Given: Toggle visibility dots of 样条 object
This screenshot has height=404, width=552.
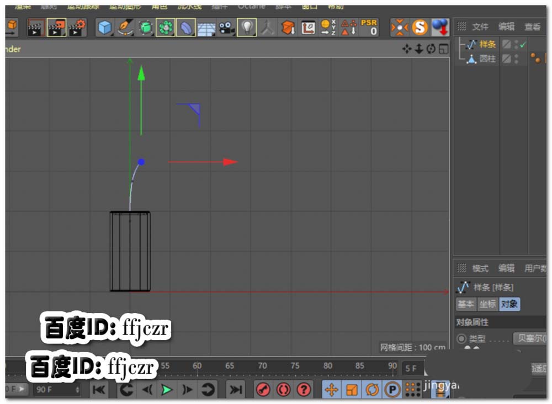Looking at the screenshot, I should click(516, 44).
